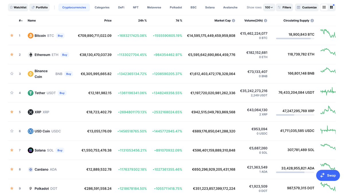Open Ethereum 7-day sparkline chart
Image resolution: width=344 pixels, height=195 pixels.
click(x=328, y=52)
